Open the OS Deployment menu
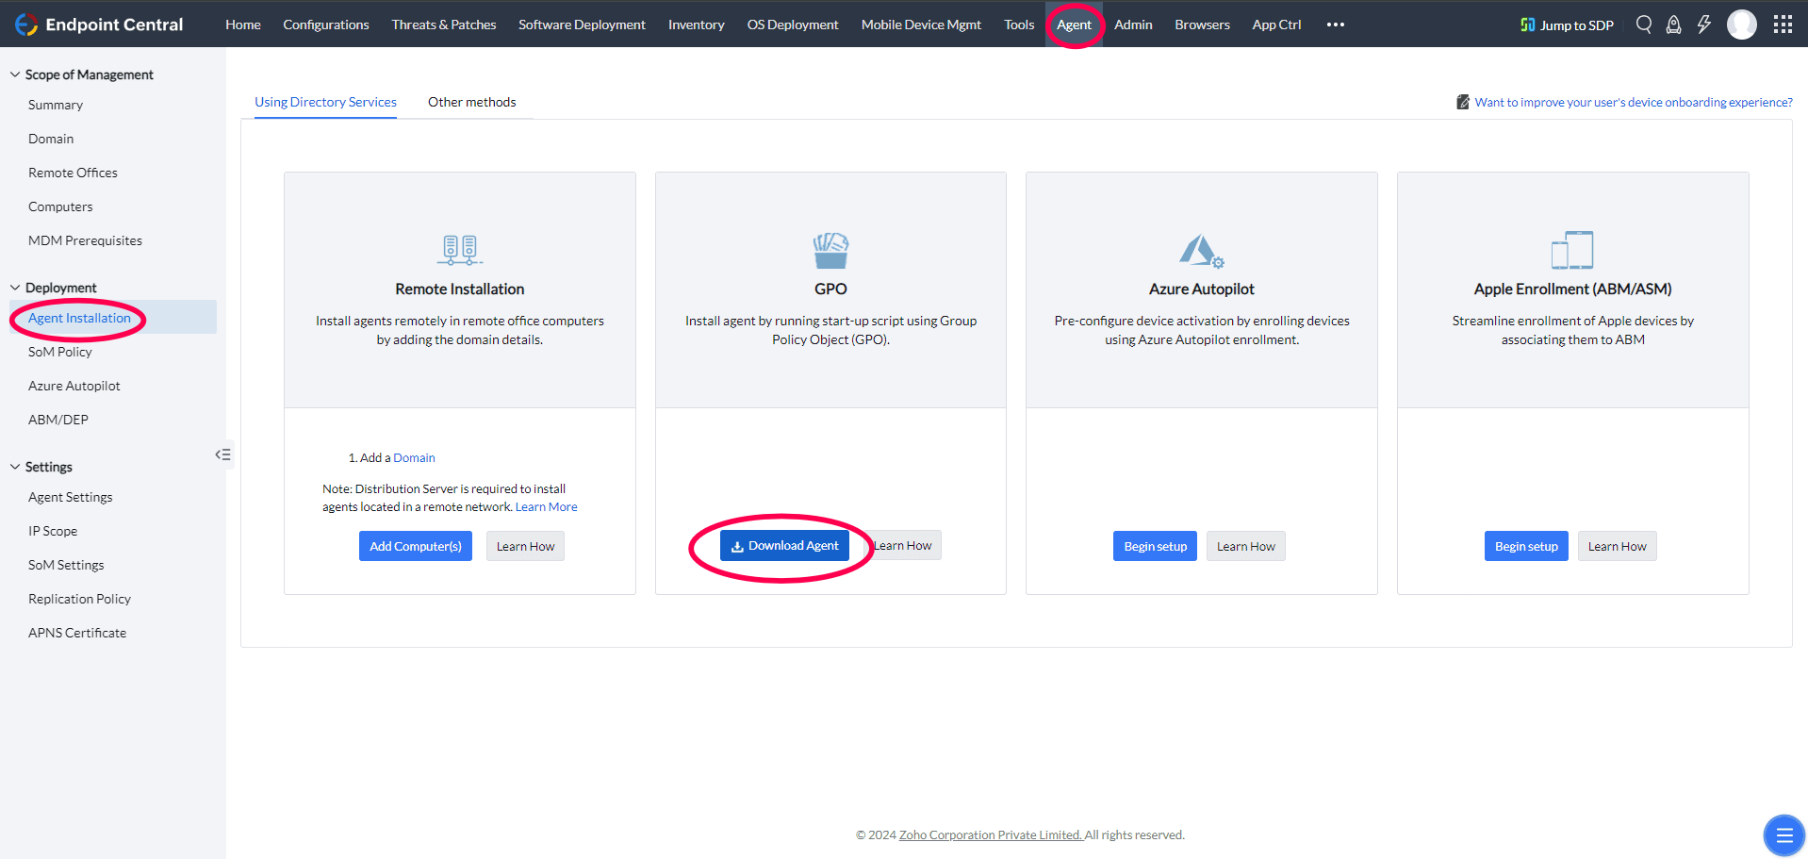Screen dimensions: 1808x859 point(793,25)
